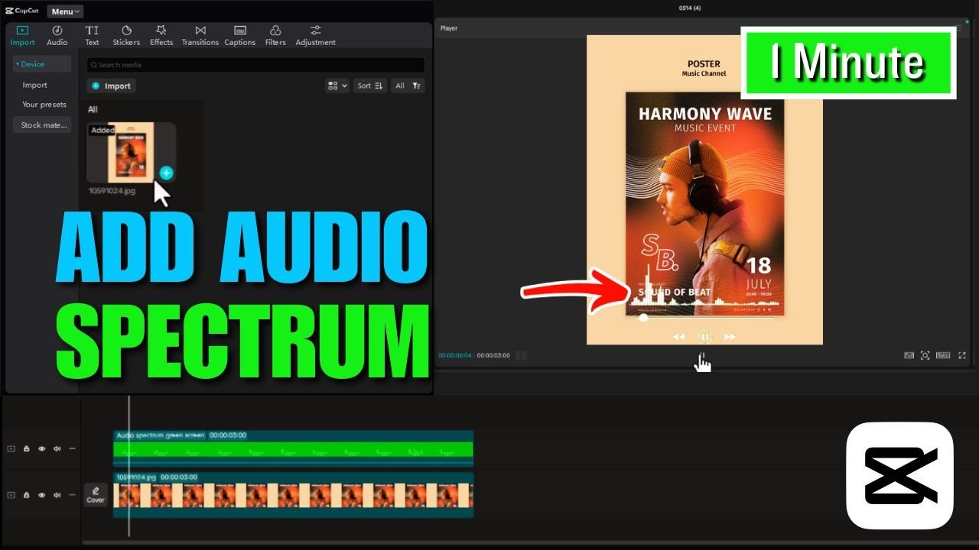Click the full quality preview icon in player
This screenshot has height=550, width=979.
tap(909, 355)
